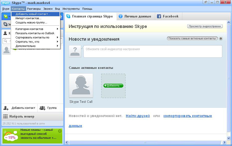Choose Показать контакты из Outlook
Image resolution: width=232 pixels, height=146 pixels.
pos(36,33)
